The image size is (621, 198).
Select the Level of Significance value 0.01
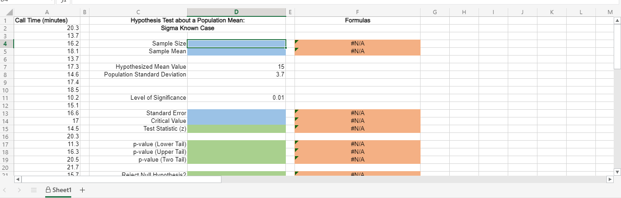coord(237,98)
